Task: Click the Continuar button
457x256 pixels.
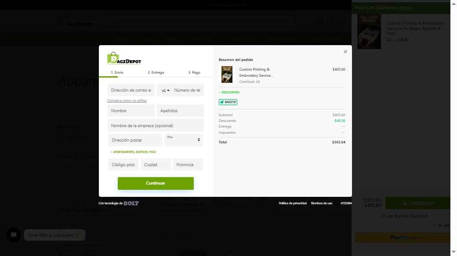Action: pyautogui.click(x=156, y=183)
